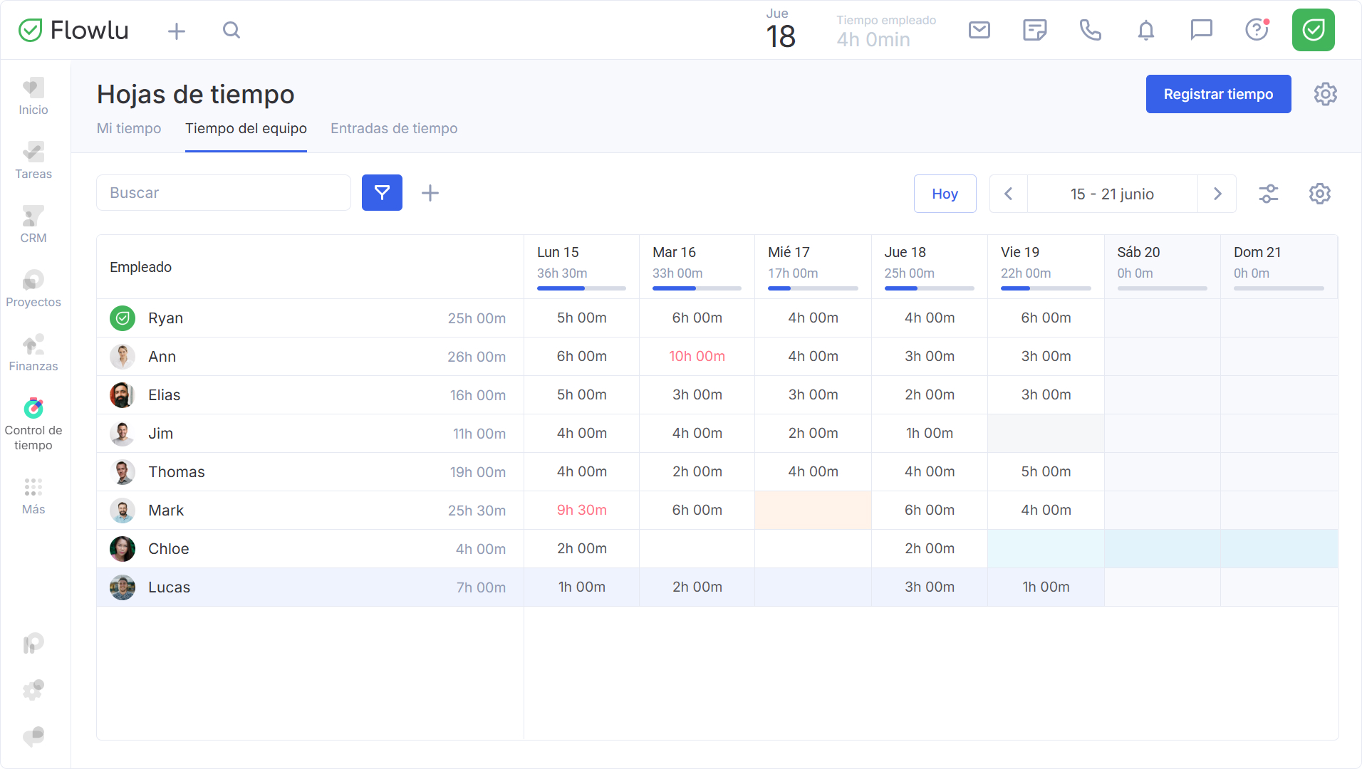Open the mail envelope icon in top bar
Image resolution: width=1362 pixels, height=769 pixels.
979,30
